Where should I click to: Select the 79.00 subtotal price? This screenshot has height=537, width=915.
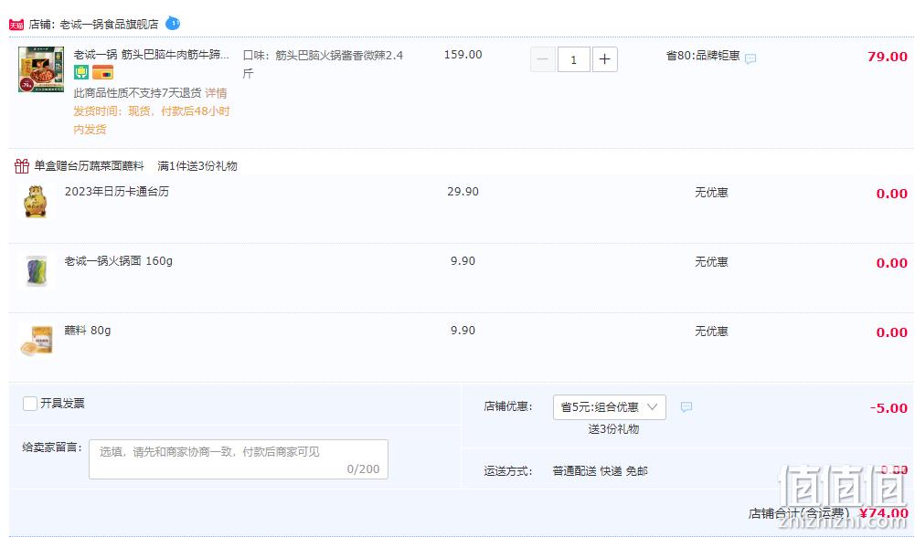[888, 57]
